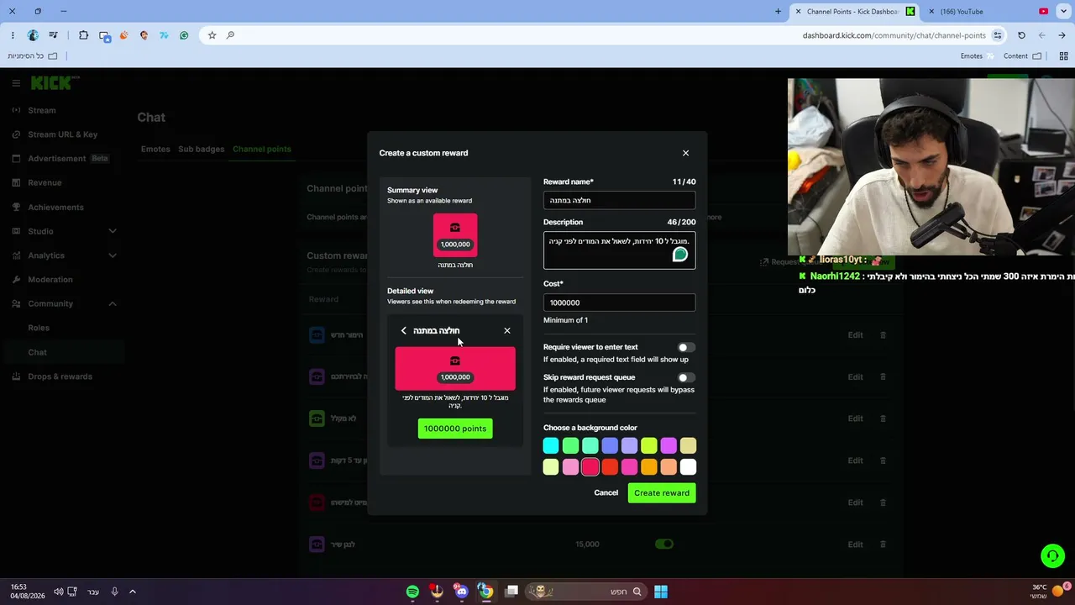1075x605 pixels.
Task: Edit the 15,000 points reward
Action: click(x=855, y=544)
